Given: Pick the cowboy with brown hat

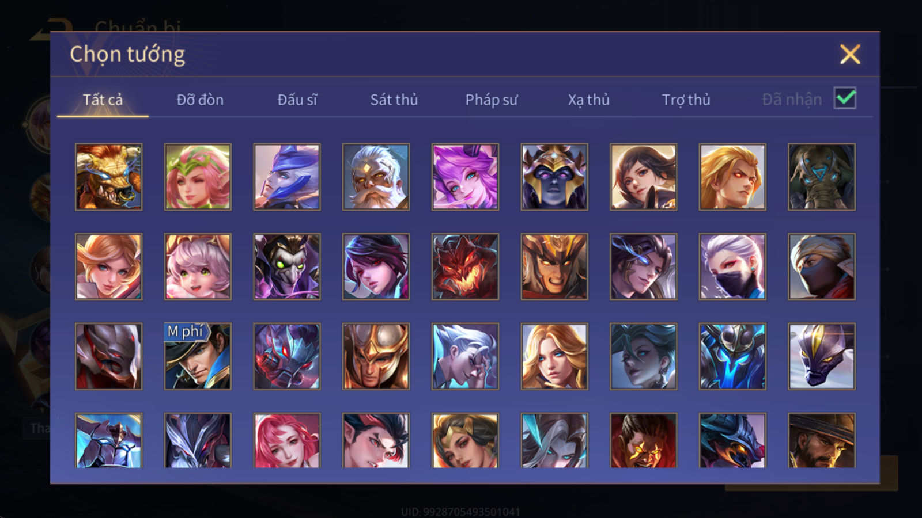Looking at the screenshot, I should coord(822,440).
